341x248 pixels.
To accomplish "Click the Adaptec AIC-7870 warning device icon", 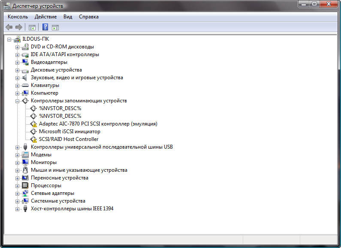I will click(33, 124).
